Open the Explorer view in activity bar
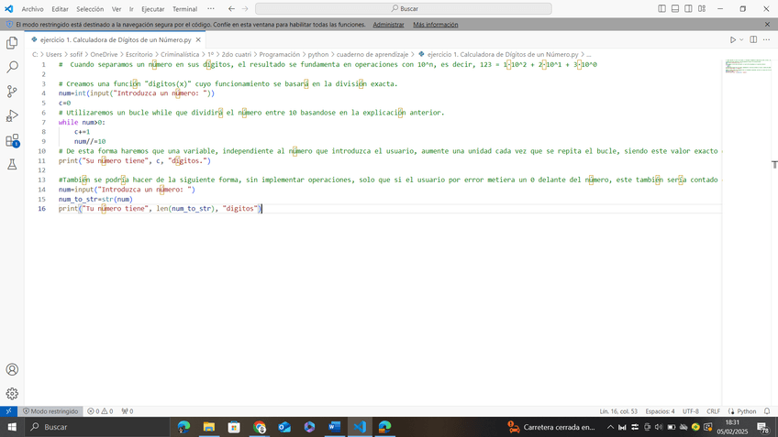Screen dimensions: 778x437 coord(12,42)
